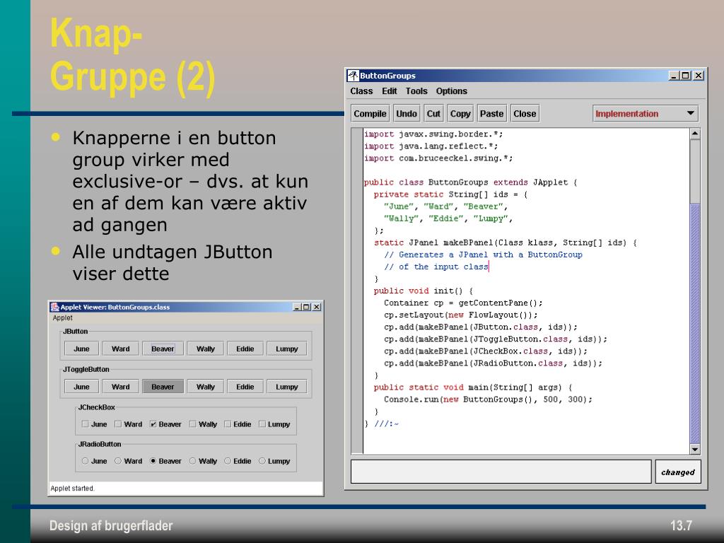The width and height of the screenshot is (724, 543).
Task: Toggle the Eddie JToggleButton
Action: click(x=245, y=387)
